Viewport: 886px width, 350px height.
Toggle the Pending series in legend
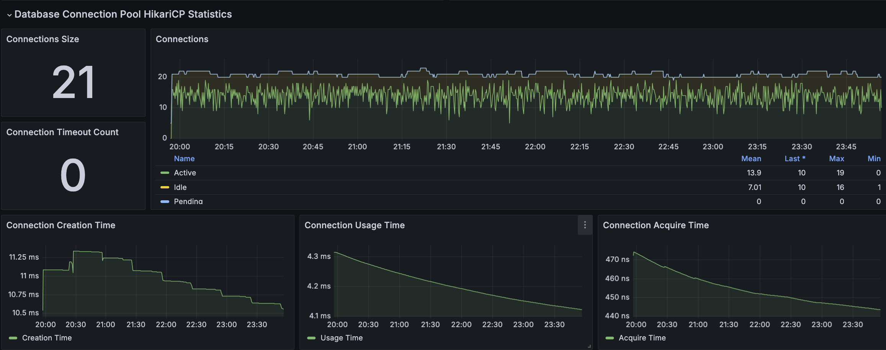(188, 201)
